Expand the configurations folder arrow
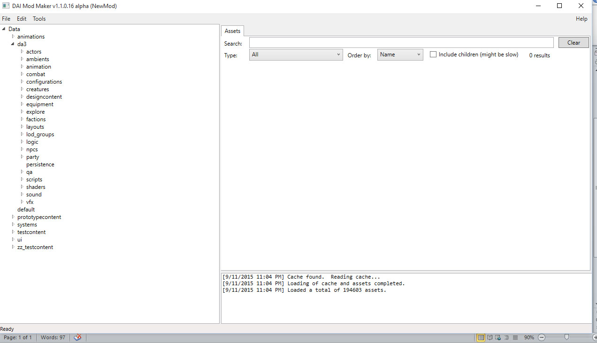This screenshot has height=343, width=597. coord(22,82)
